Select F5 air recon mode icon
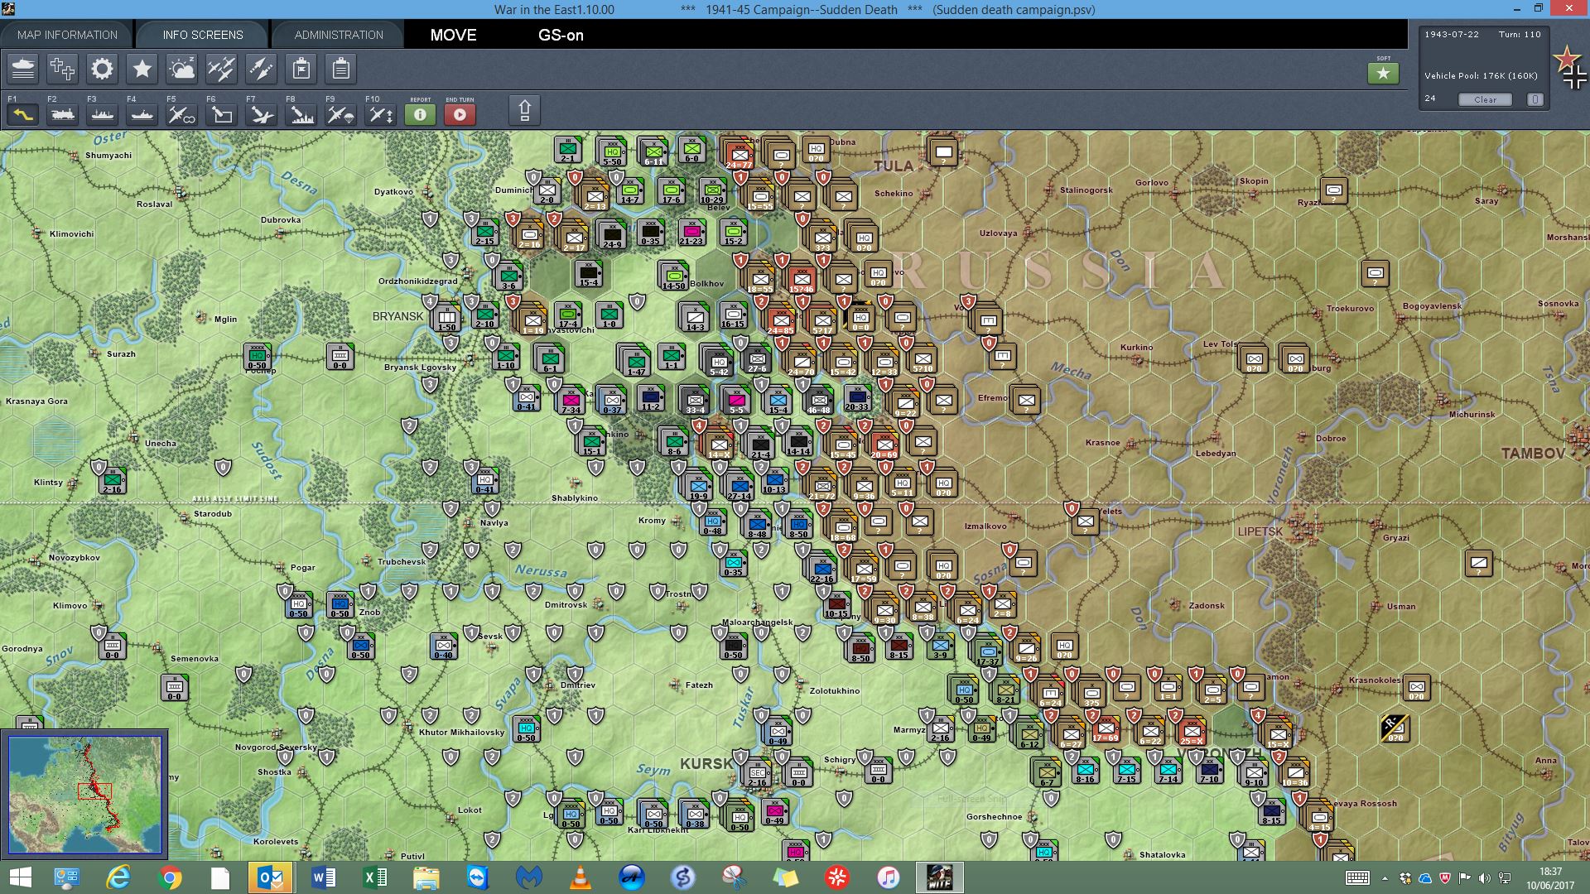1590x894 pixels. click(x=181, y=114)
